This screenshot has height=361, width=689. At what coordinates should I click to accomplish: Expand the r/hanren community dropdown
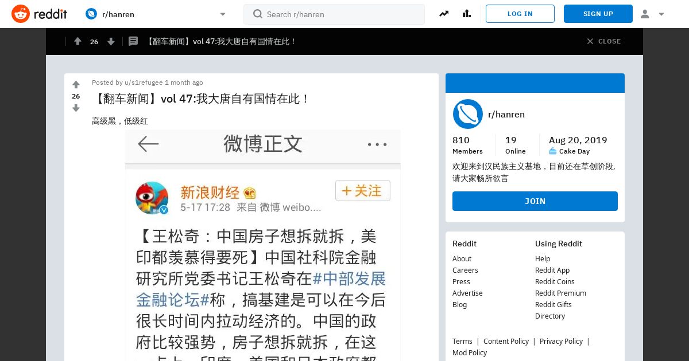point(223,14)
